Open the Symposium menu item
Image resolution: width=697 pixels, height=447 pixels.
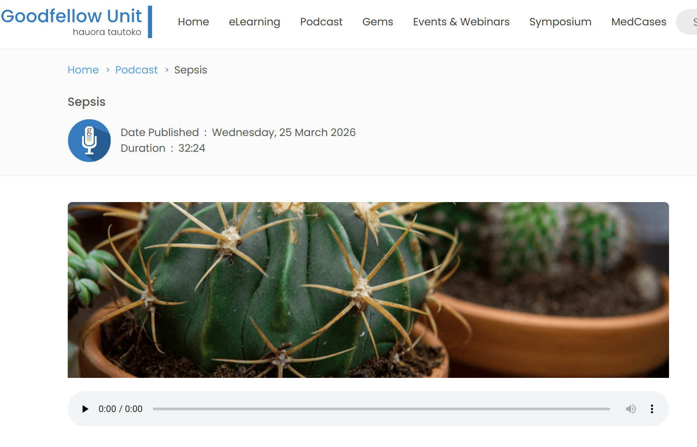pyautogui.click(x=560, y=22)
